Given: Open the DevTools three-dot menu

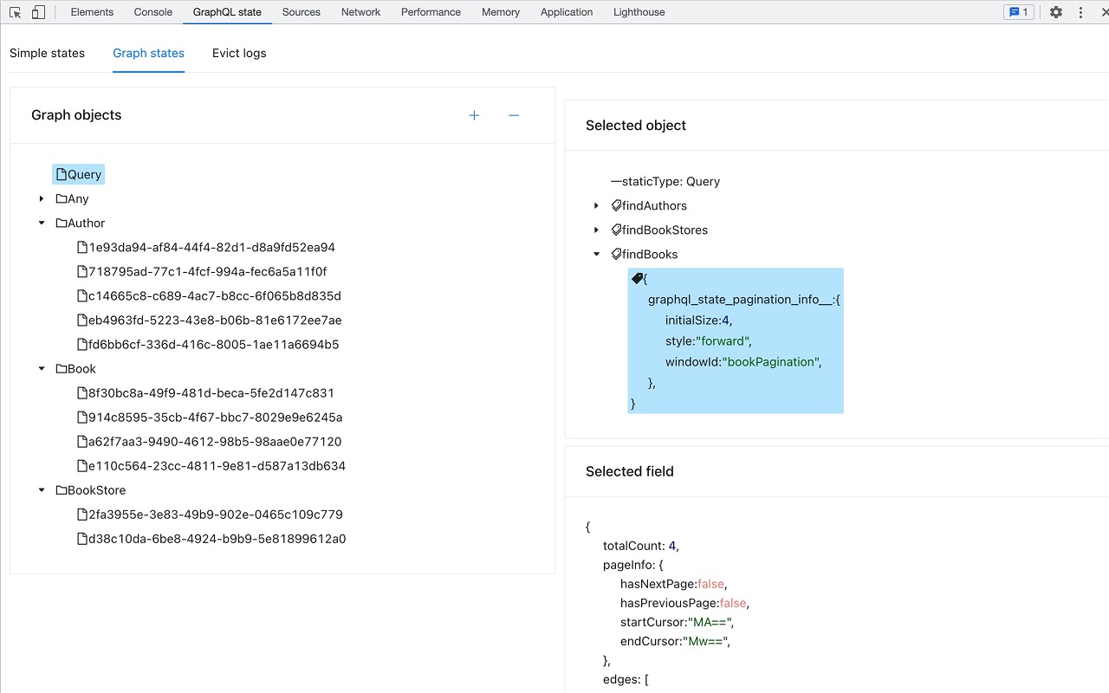Looking at the screenshot, I should click(1080, 12).
